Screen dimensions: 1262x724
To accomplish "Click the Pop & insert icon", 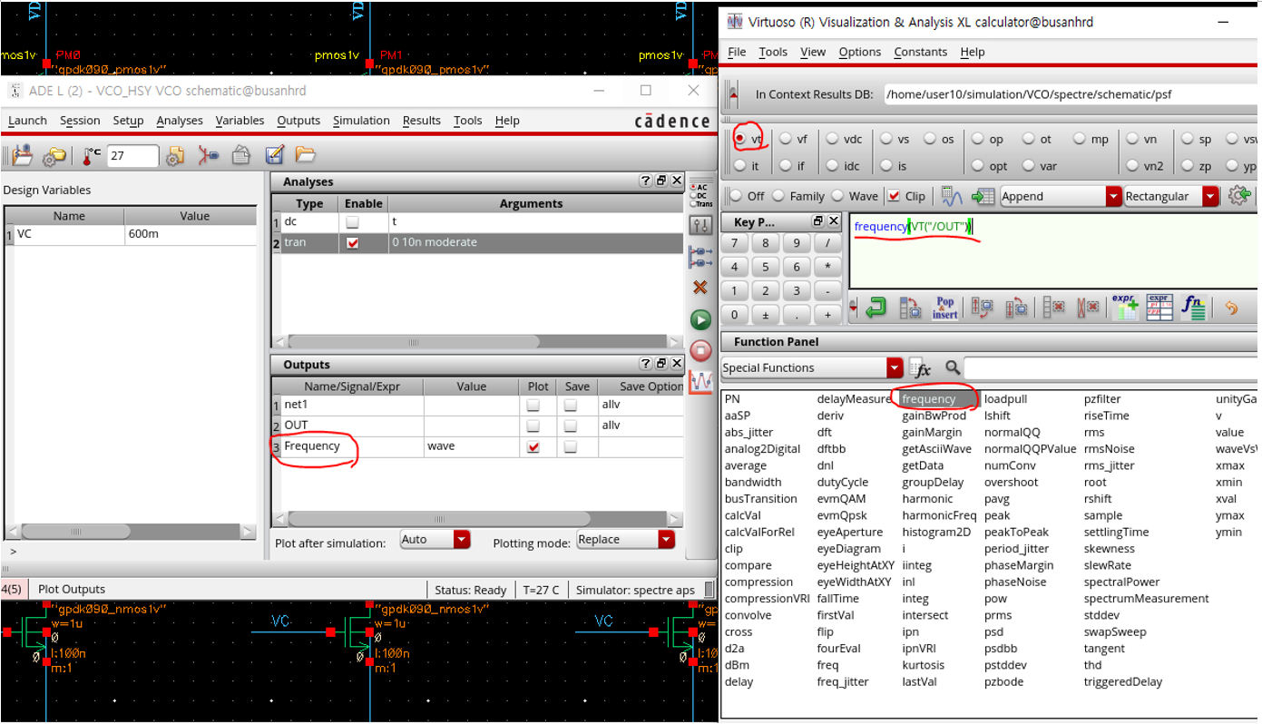I will tap(944, 308).
